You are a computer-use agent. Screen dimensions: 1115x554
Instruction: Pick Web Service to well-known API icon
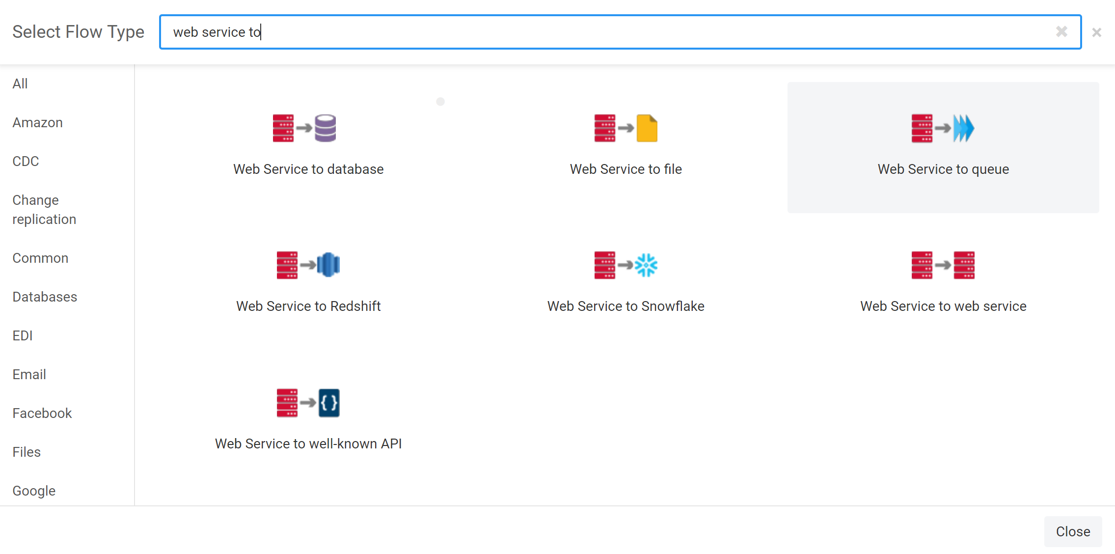(x=308, y=403)
